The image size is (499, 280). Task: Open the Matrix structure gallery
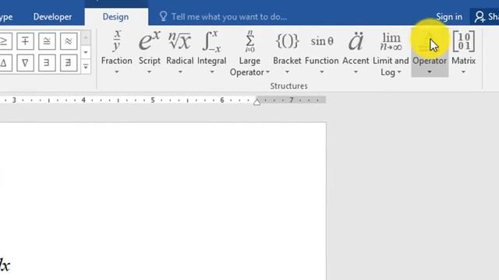click(x=463, y=52)
